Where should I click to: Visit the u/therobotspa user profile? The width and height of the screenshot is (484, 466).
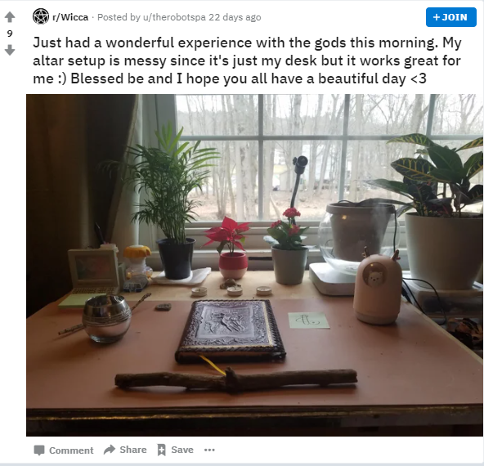(174, 17)
